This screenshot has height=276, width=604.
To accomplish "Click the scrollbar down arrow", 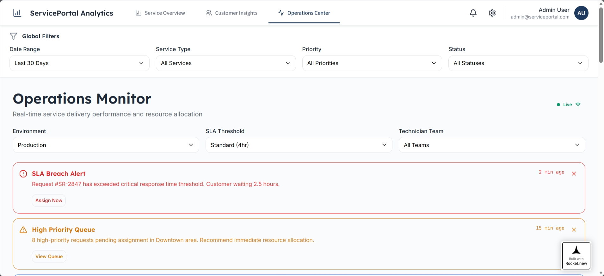I will click(x=601, y=273).
